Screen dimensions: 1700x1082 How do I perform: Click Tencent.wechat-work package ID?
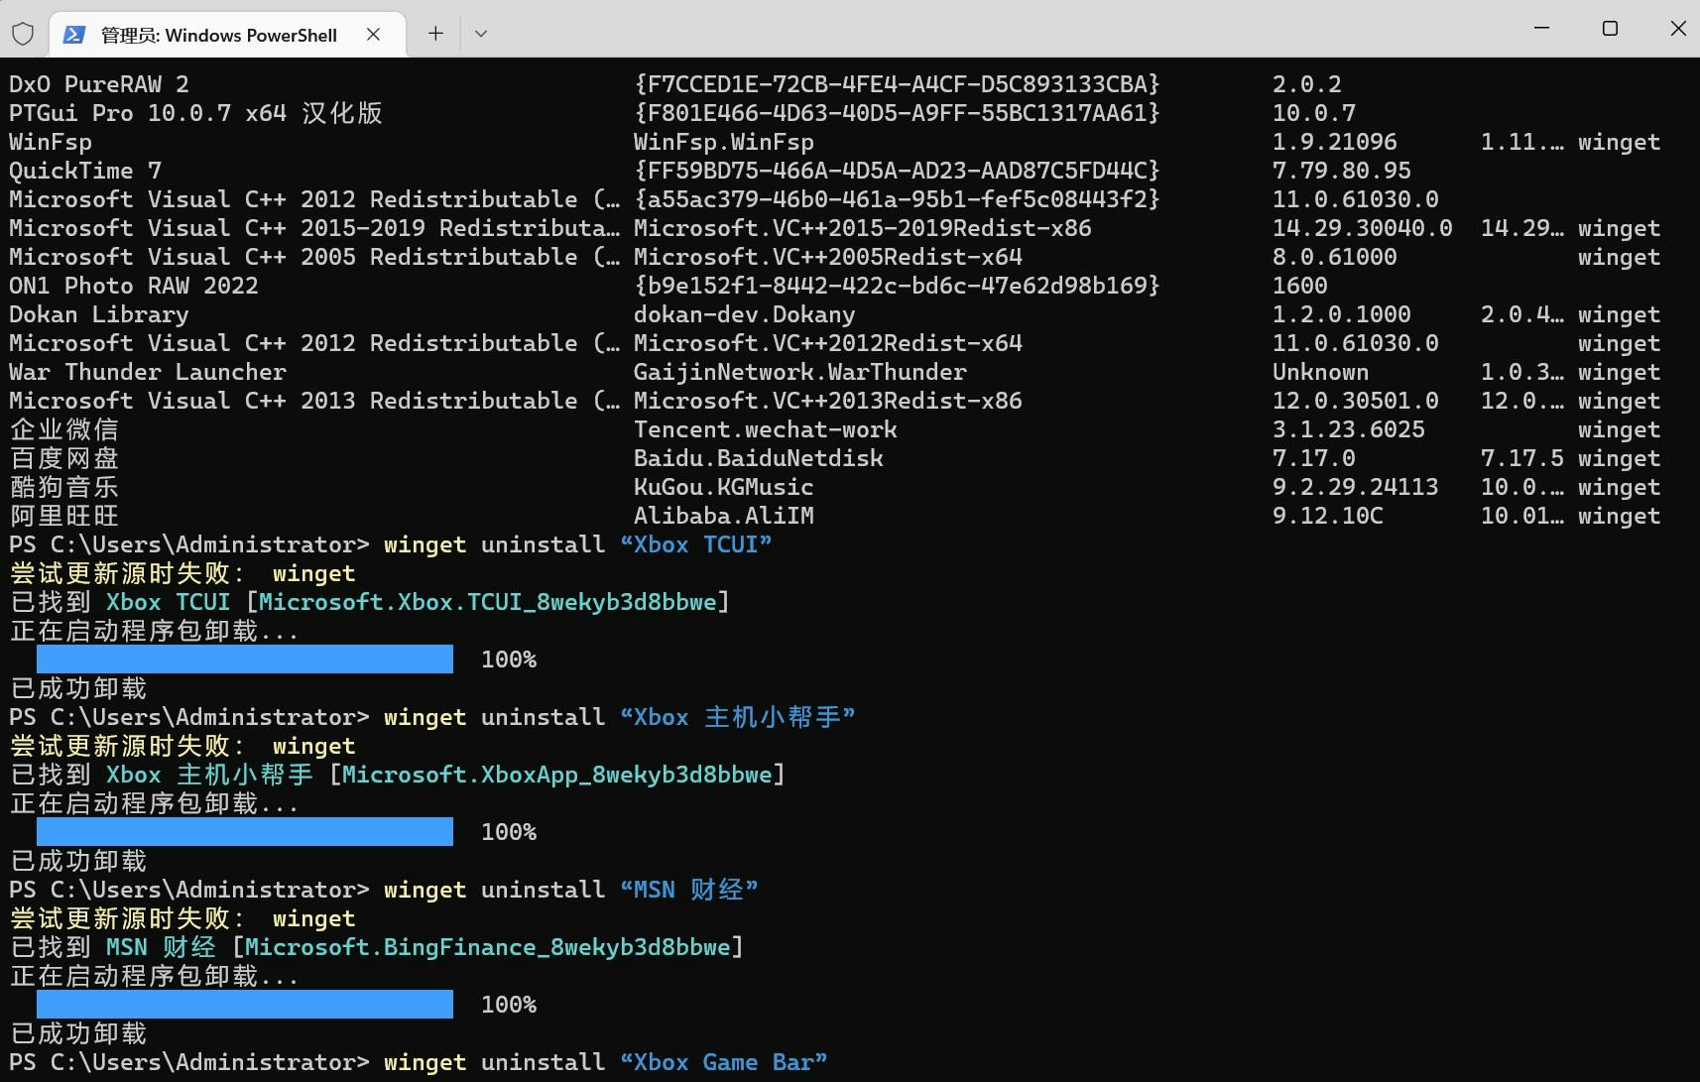click(x=766, y=429)
